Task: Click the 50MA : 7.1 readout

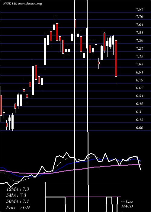Action: (x=18, y=201)
